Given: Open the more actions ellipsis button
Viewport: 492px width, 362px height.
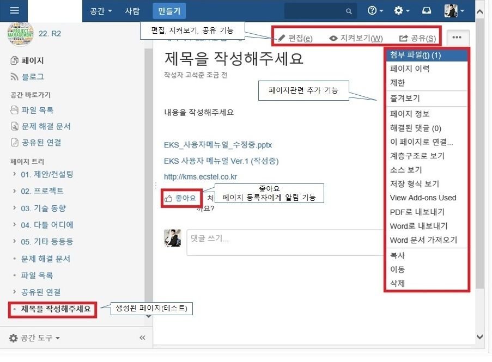Looking at the screenshot, I should (457, 38).
